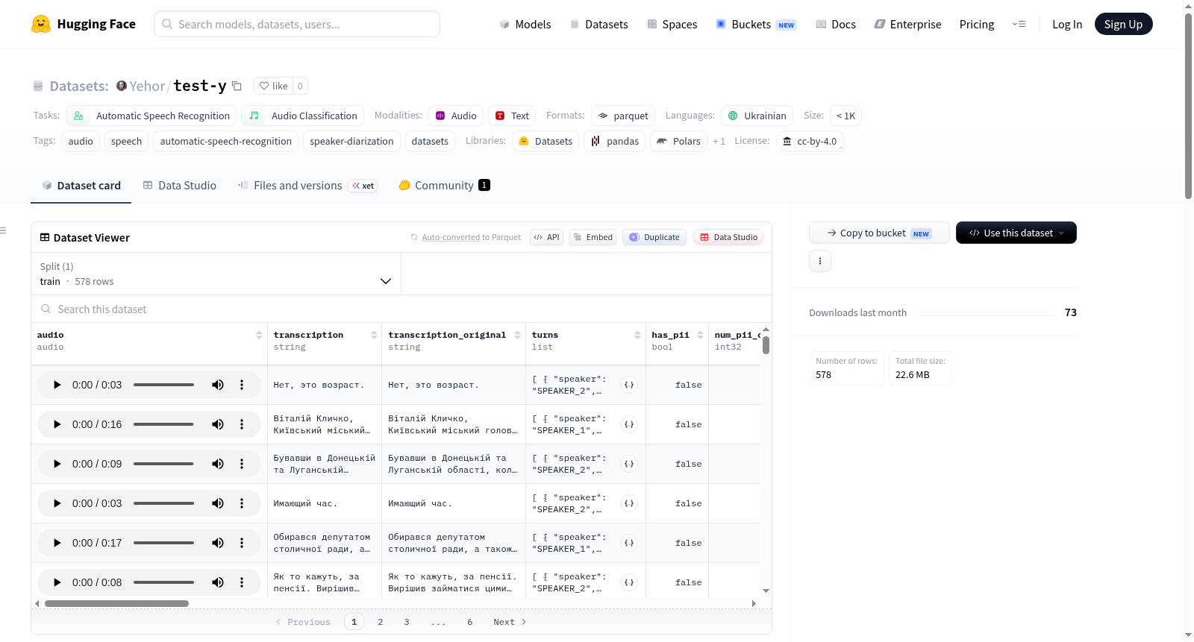Viewport: 1194px width, 642px height.
Task: Play the 0:03 "Имающий час." audio
Action: click(x=57, y=503)
